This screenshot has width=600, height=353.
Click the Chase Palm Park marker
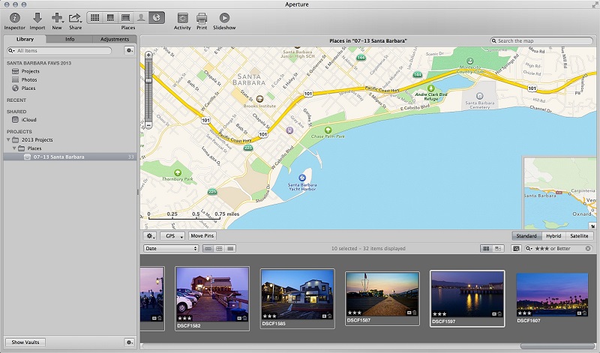(x=328, y=130)
